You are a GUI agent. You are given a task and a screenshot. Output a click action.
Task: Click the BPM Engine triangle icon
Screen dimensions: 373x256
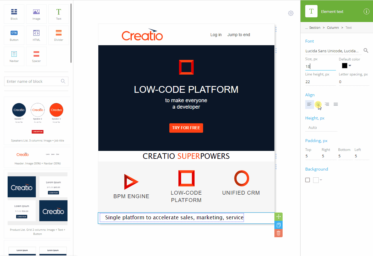point(131,182)
